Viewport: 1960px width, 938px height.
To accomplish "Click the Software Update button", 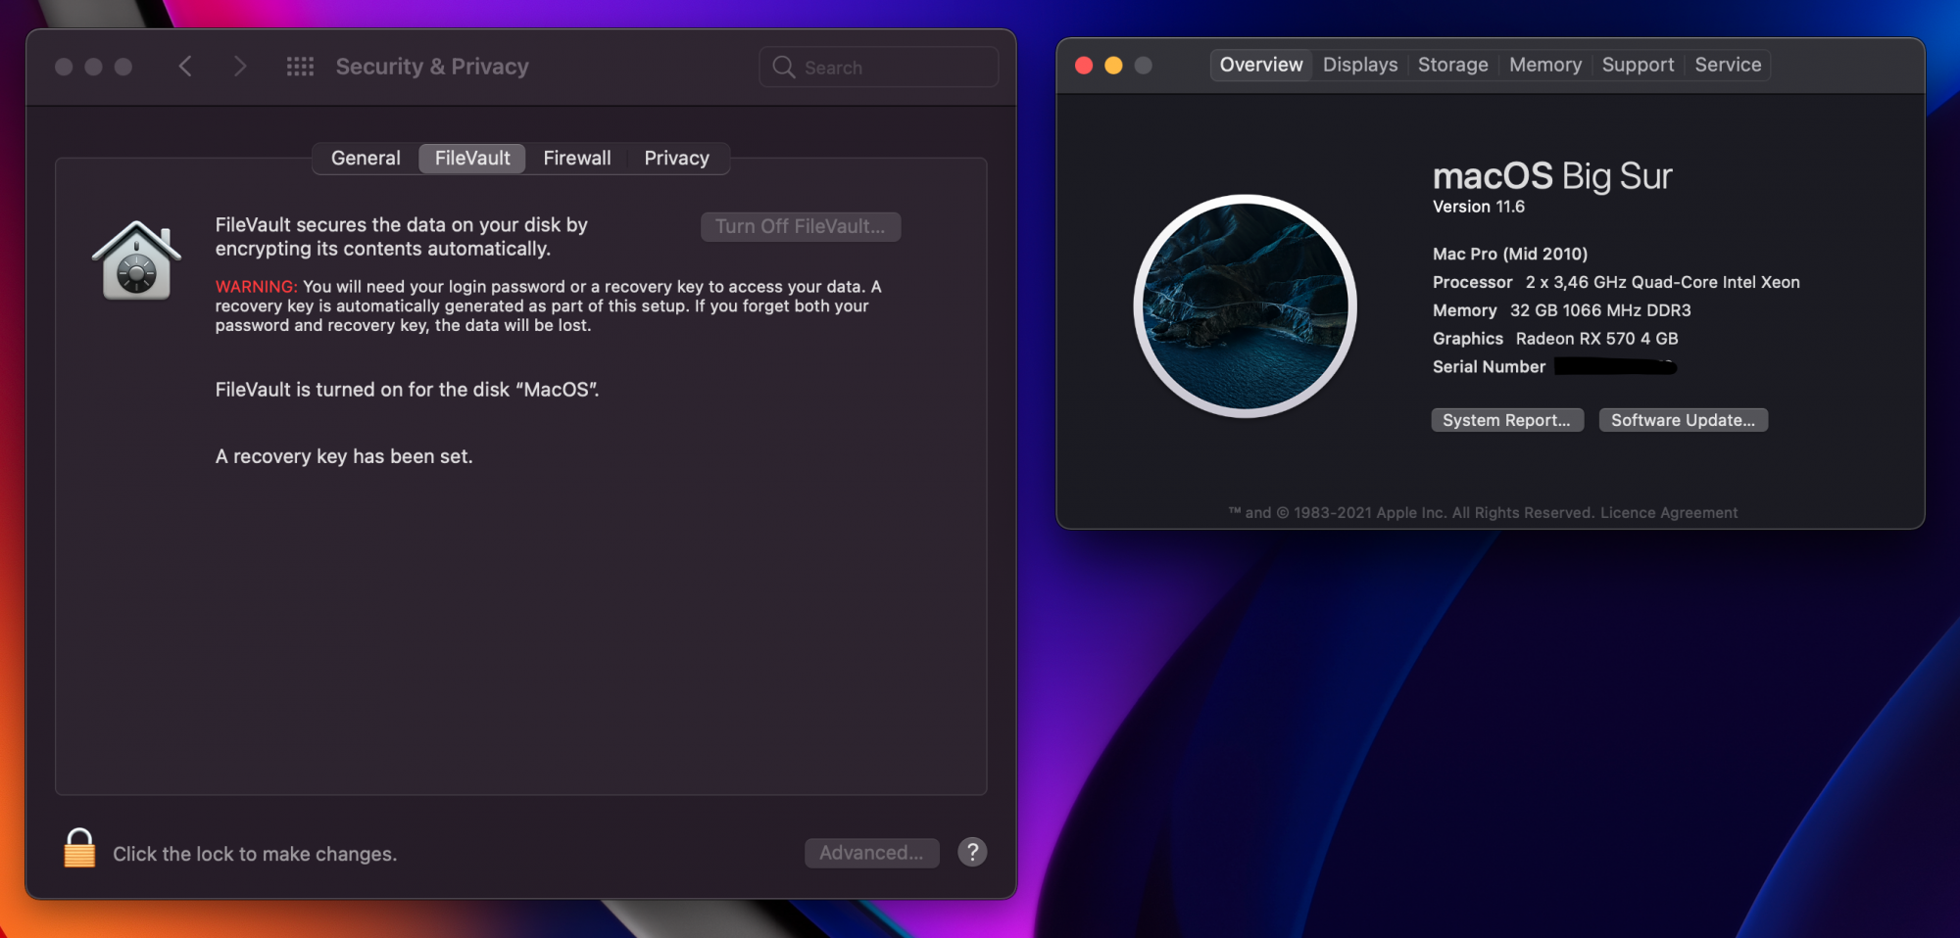I will 1684,420.
